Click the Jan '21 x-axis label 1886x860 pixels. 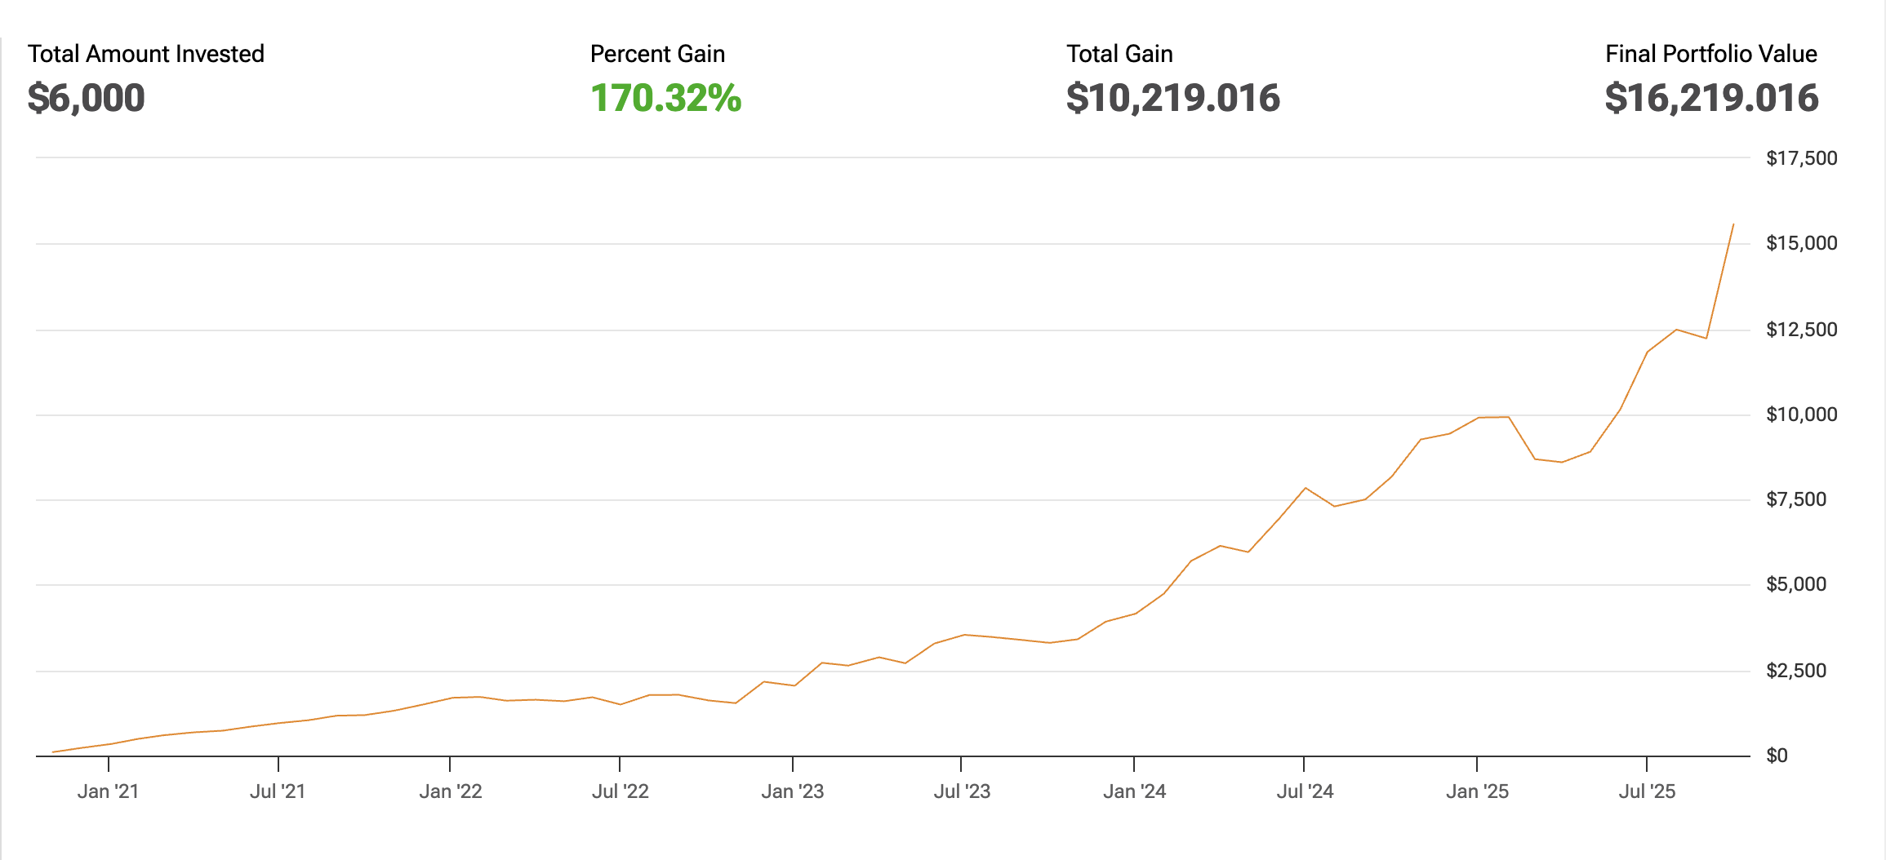pyautogui.click(x=108, y=791)
